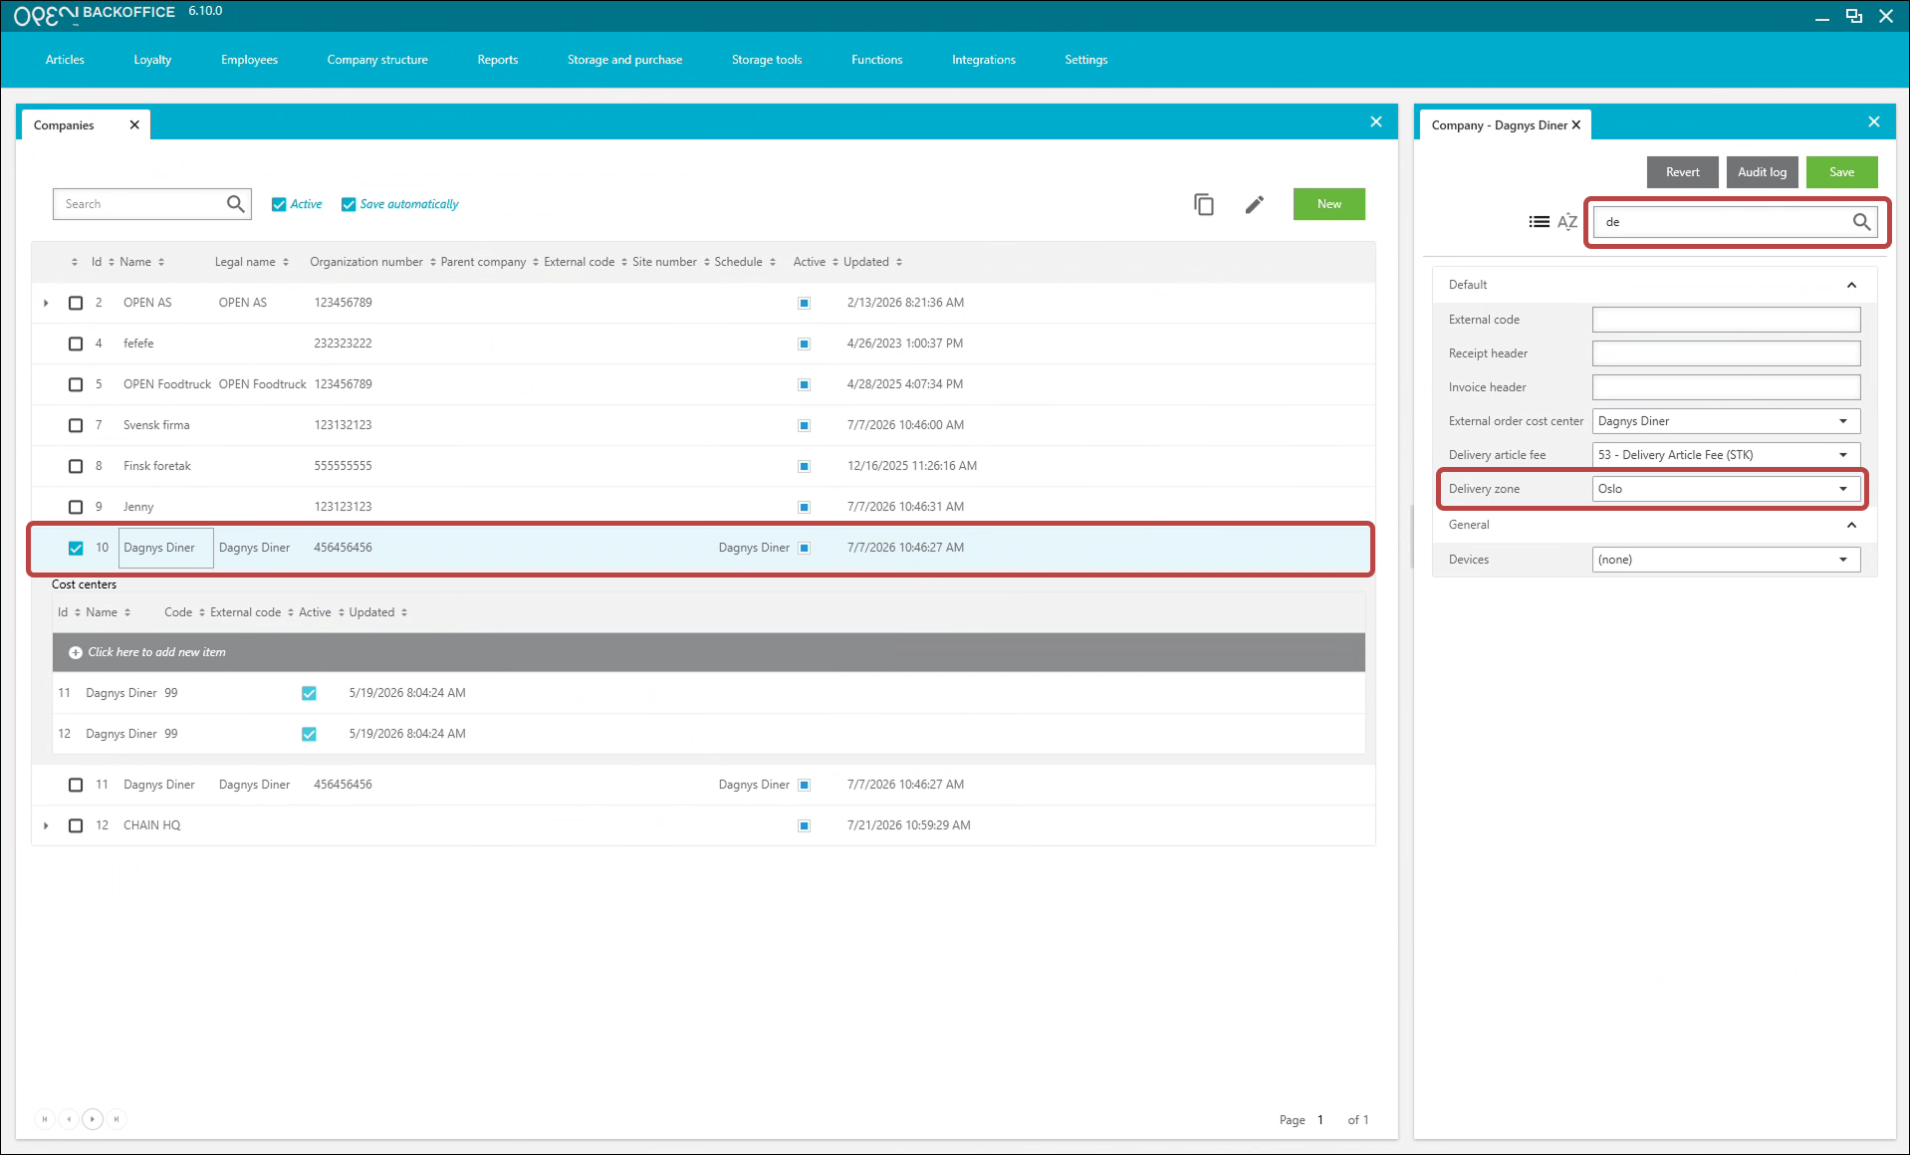Click the Revert button

pos(1683,172)
